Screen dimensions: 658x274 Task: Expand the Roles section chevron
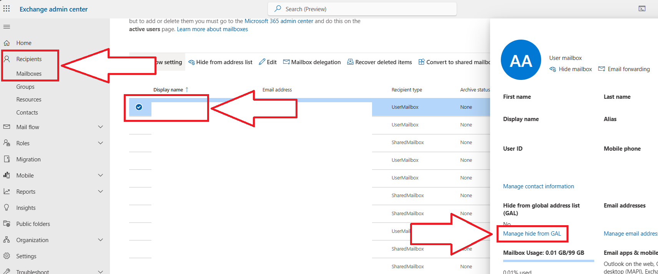[x=100, y=143]
